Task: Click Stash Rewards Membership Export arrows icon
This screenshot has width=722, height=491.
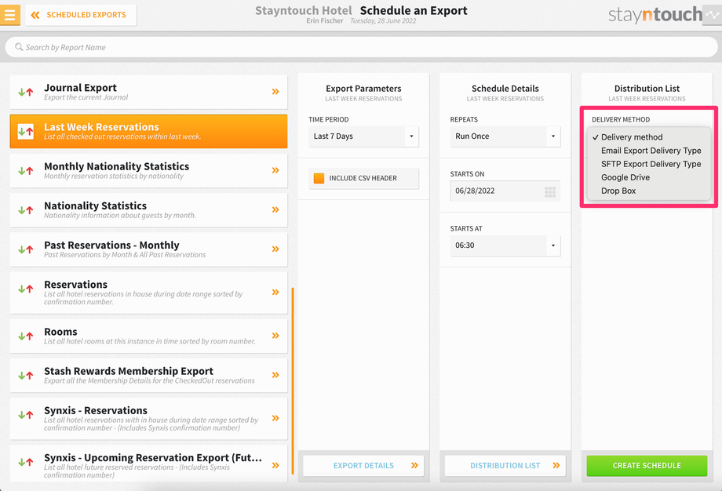Action: click(x=26, y=376)
